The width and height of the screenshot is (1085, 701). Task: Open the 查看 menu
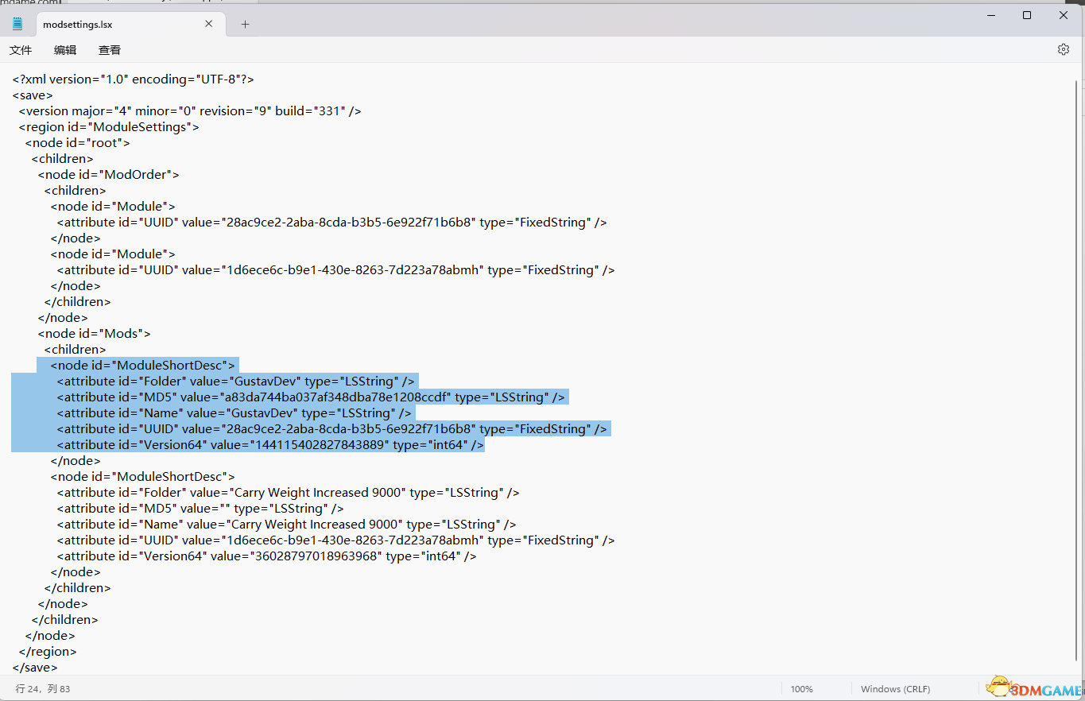click(110, 50)
